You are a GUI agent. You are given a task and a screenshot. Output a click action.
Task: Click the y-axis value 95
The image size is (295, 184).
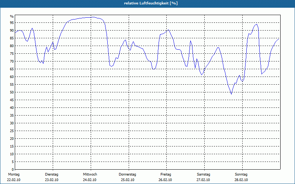coord(12,23)
